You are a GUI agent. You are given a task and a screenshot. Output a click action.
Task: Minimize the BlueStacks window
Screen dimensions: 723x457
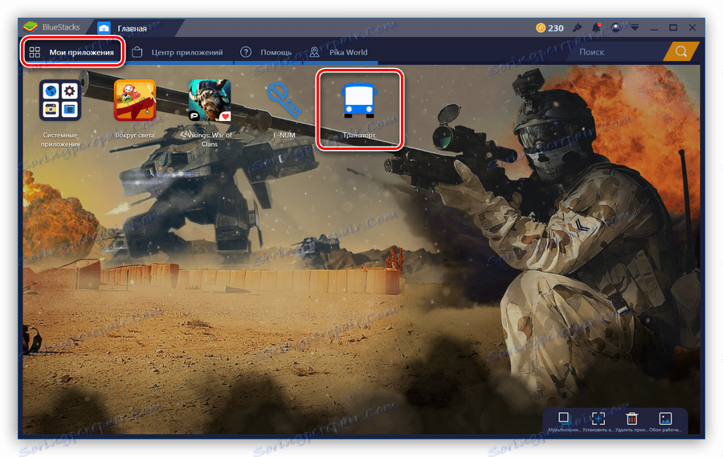654,28
